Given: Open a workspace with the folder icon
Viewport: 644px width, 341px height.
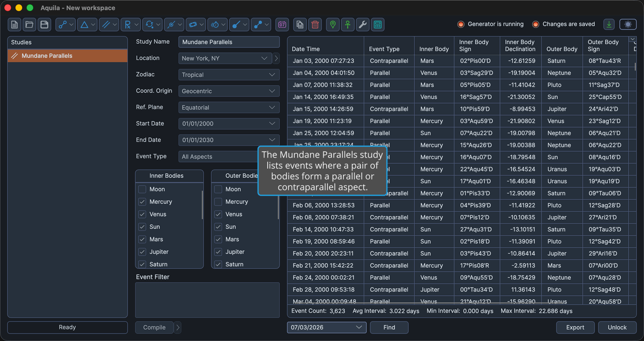Looking at the screenshot, I should tap(29, 25).
